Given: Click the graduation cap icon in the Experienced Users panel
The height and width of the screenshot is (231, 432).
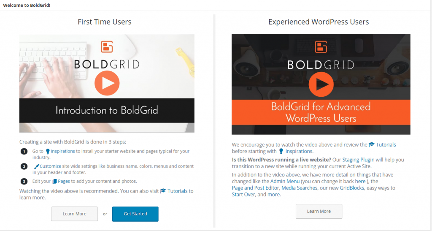Looking at the screenshot, I should (x=372, y=145).
